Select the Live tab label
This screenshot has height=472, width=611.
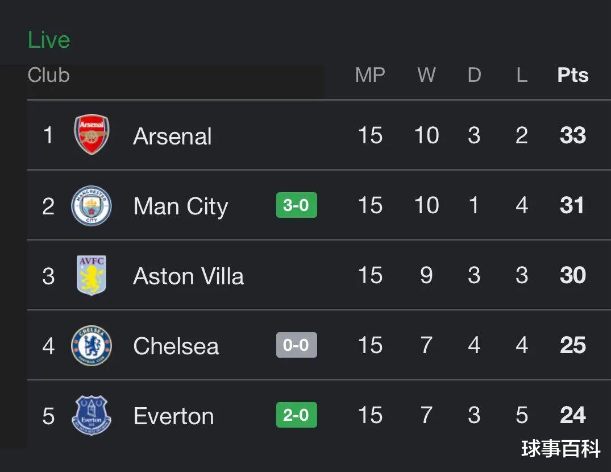tap(49, 40)
